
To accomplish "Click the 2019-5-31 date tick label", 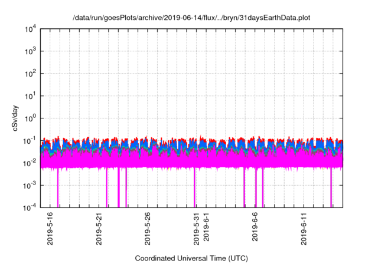I will click(x=197, y=229).
